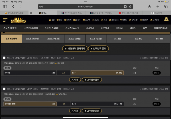Tap the Safari share icon

tap(149, 7)
